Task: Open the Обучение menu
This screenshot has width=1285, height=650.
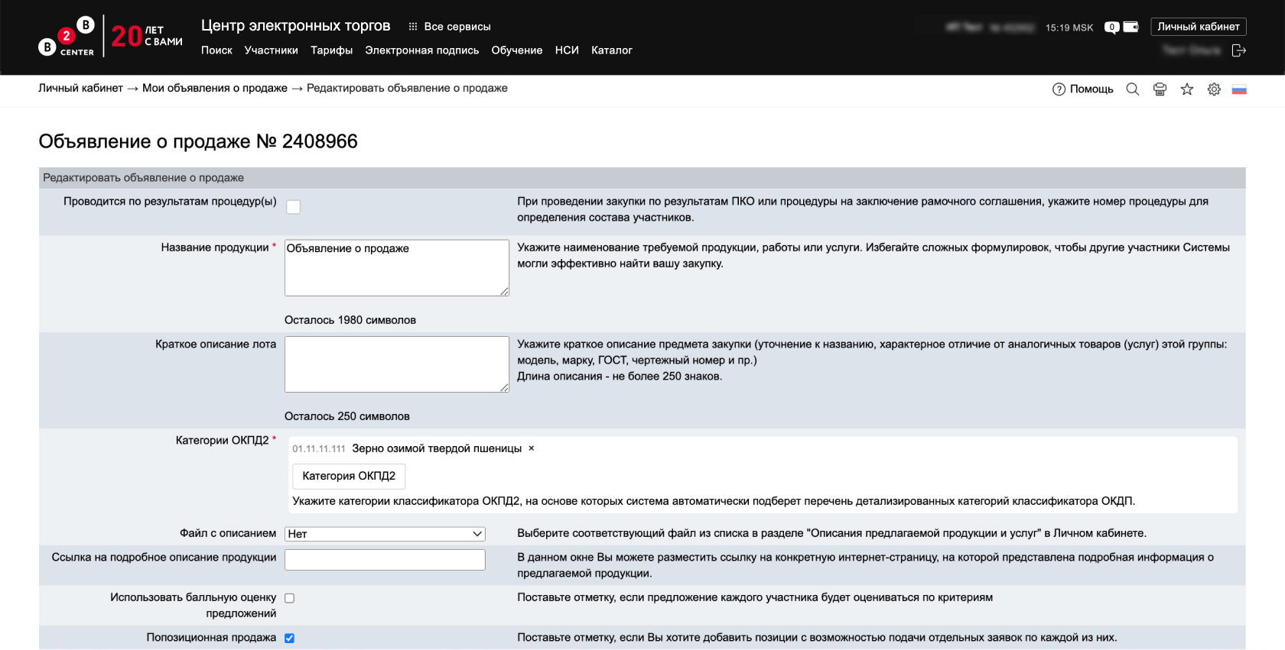Action: click(517, 50)
